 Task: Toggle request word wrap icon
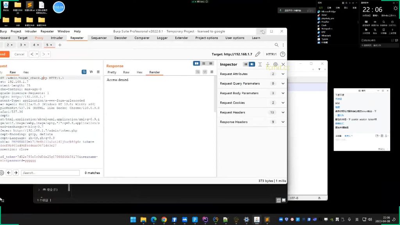tap(84, 72)
